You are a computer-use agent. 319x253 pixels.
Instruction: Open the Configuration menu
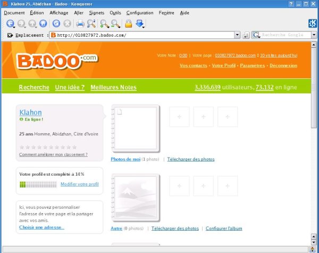point(140,13)
